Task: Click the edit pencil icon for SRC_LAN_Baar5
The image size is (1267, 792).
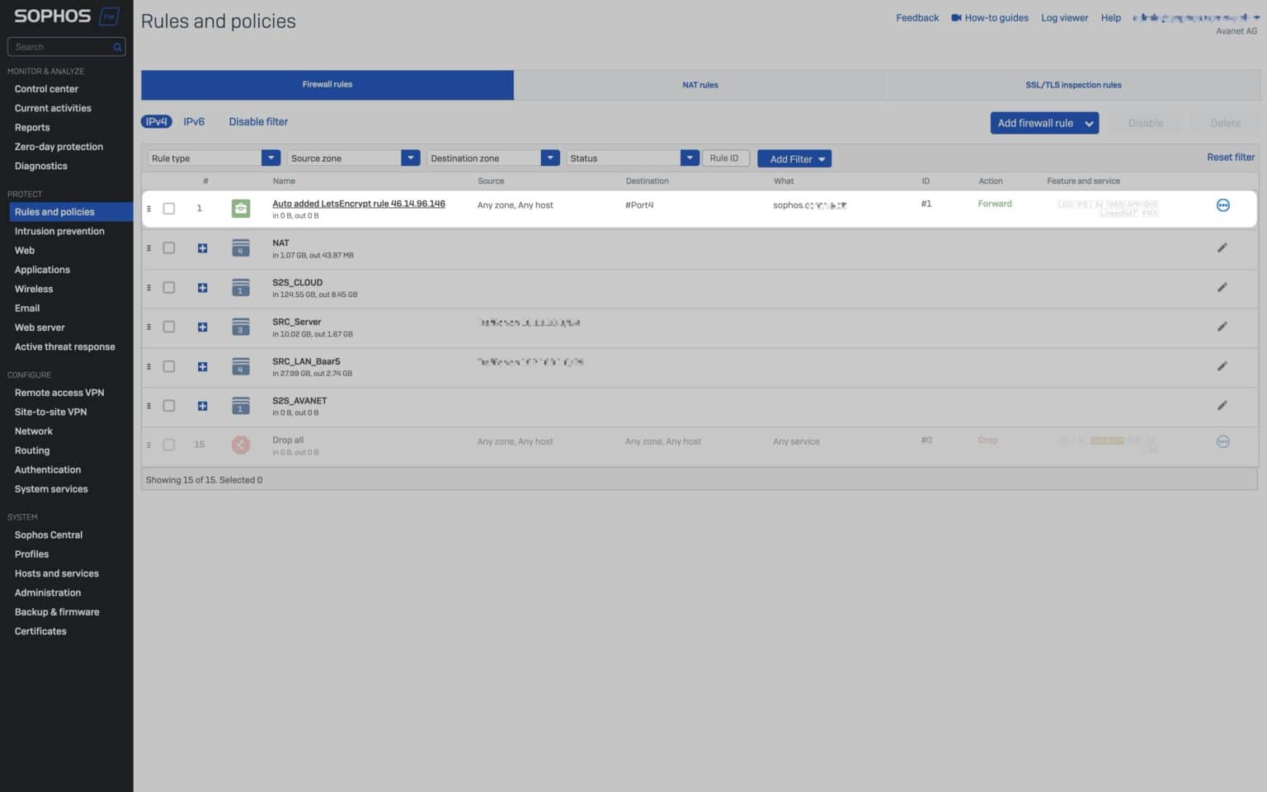Action: coord(1222,365)
